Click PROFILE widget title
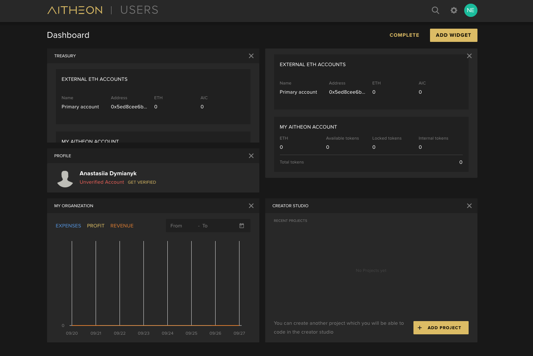 coord(63,156)
